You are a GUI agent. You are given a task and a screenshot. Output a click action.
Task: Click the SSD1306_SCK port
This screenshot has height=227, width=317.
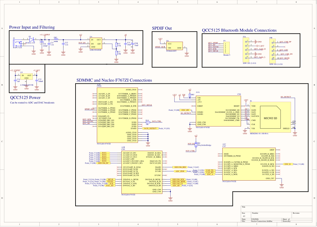point(178,180)
